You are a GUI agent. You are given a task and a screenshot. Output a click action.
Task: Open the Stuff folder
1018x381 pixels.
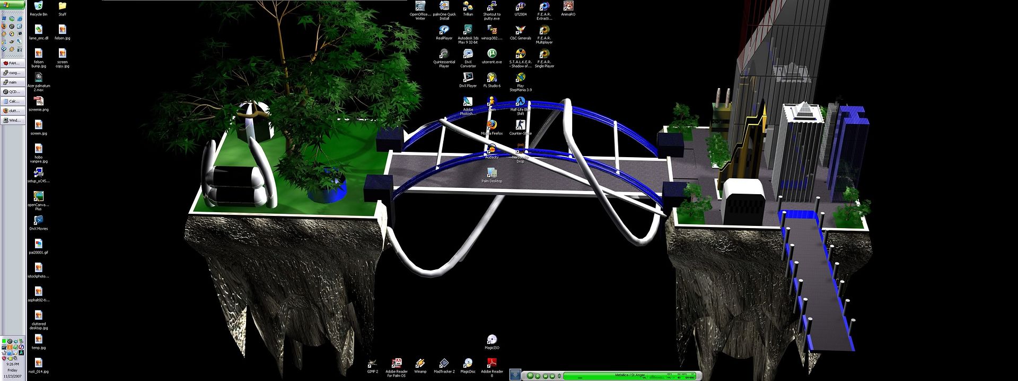(x=62, y=6)
